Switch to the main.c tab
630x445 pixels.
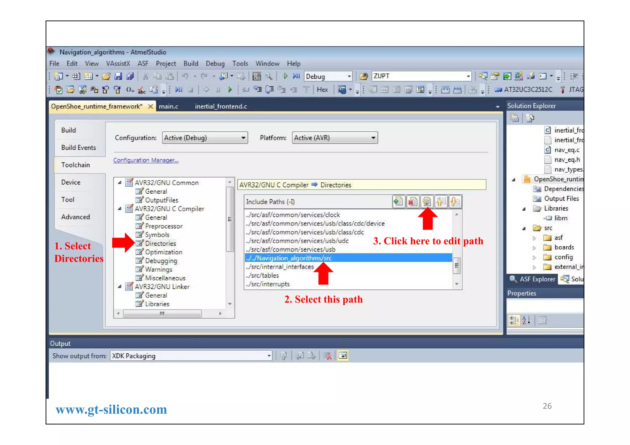tap(169, 106)
